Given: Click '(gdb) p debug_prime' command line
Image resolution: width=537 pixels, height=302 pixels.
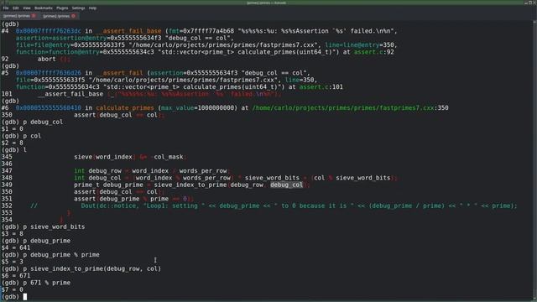Looking at the screenshot, I should [x=36, y=241].
